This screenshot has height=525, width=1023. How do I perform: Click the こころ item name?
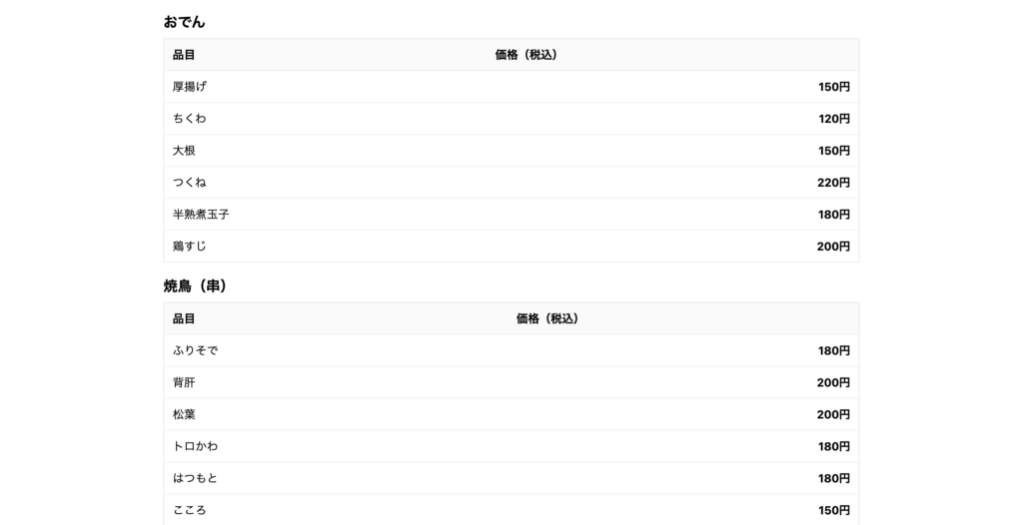(190, 510)
